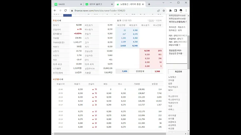Image resolution: width=241 pixels, height=135 pixels.
Task: Click ask quantity 3,418 in order book
Action: point(123,46)
